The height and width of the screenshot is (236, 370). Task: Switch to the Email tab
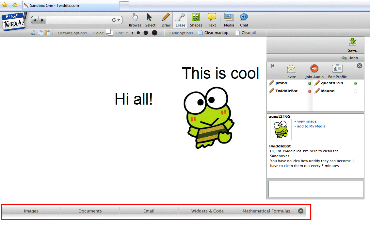point(149,211)
